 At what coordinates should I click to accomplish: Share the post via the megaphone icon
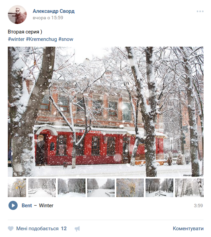point(77,229)
